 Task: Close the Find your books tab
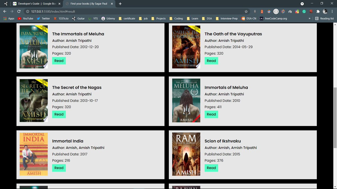pyautogui.click(x=112, y=4)
